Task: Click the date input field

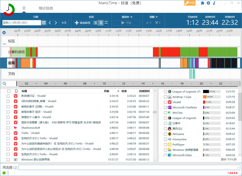Action: click(22, 23)
